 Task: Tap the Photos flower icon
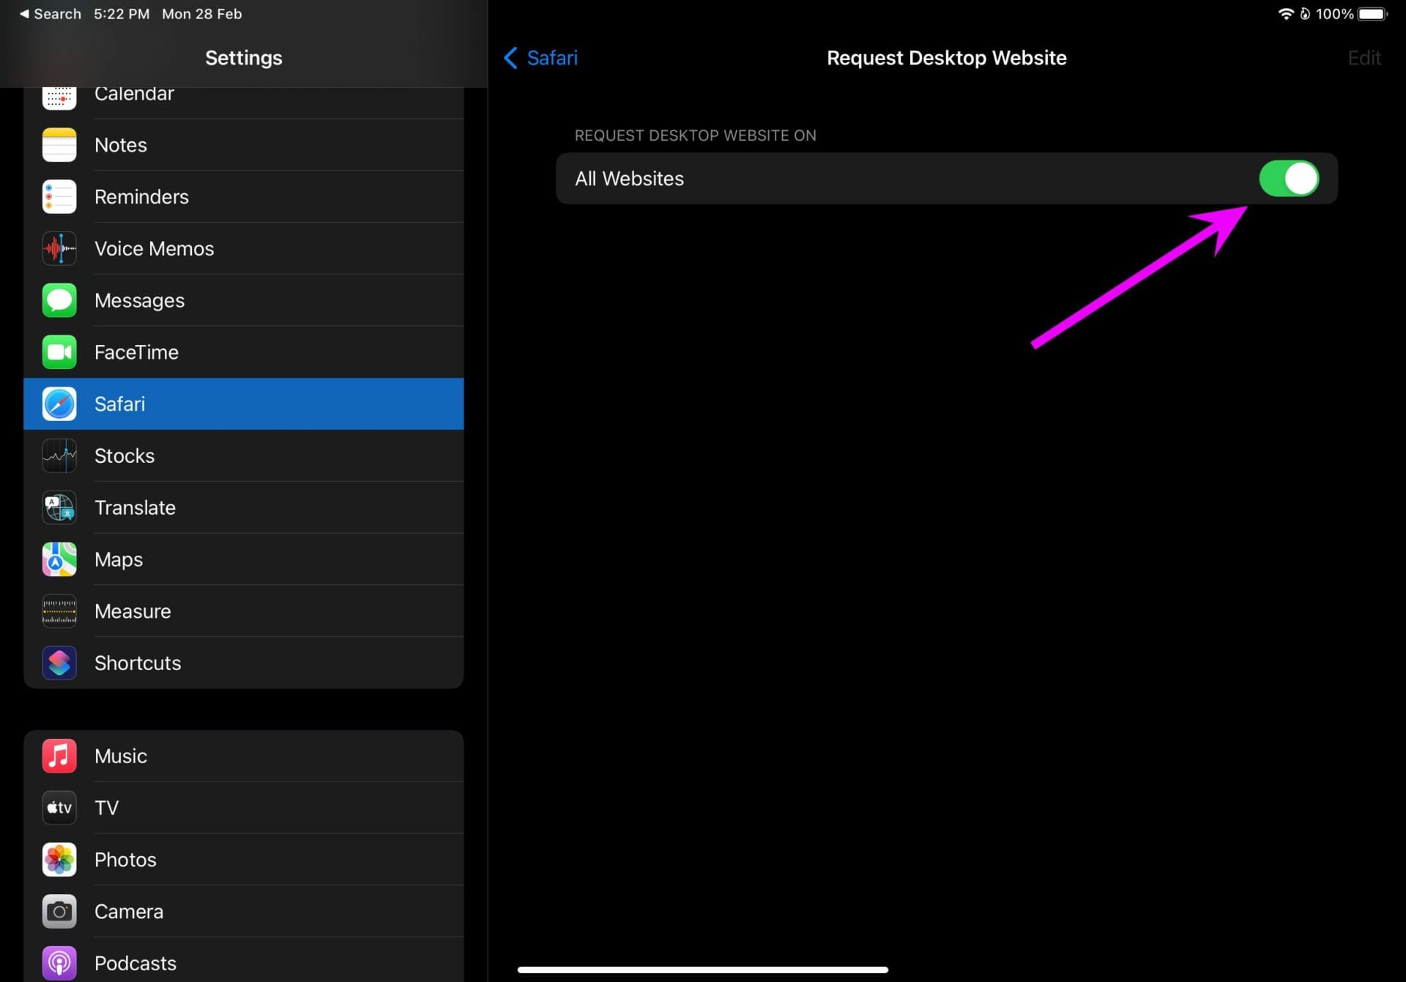pos(59,860)
